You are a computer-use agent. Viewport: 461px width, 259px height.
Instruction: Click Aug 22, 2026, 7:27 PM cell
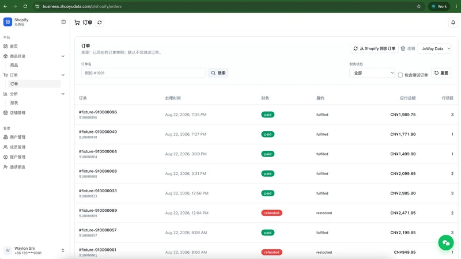click(x=186, y=134)
